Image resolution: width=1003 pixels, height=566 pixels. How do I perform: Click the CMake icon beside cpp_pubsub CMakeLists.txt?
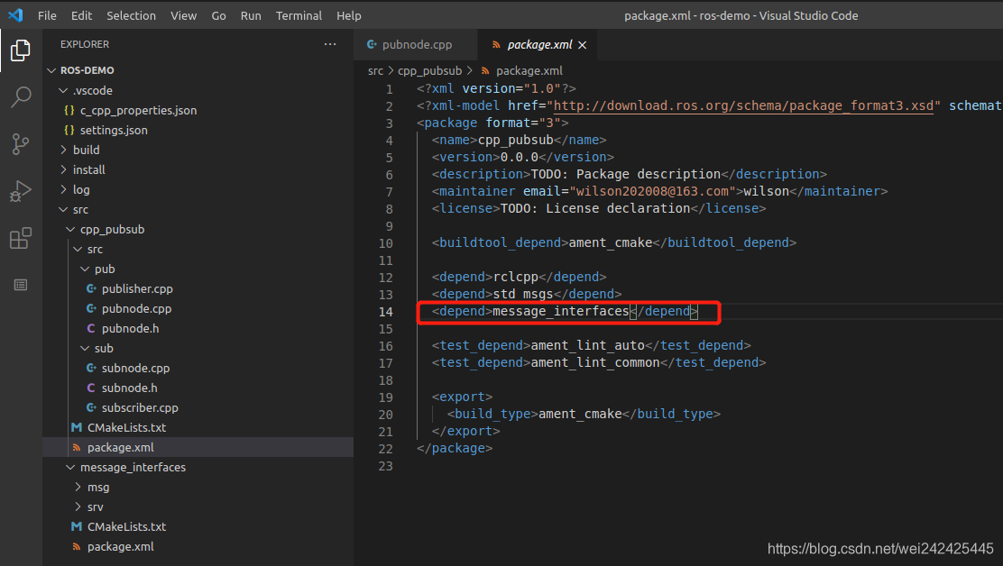(77, 427)
